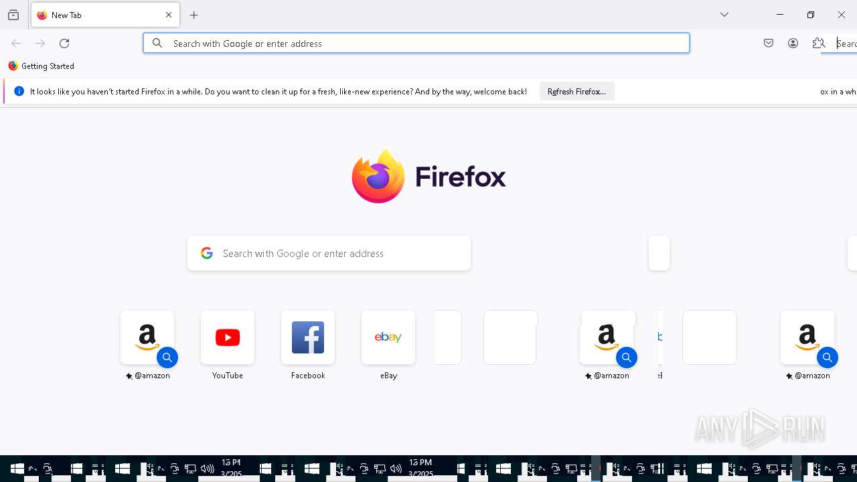
Task: Click the Google G icon in the search box
Action: [207, 253]
